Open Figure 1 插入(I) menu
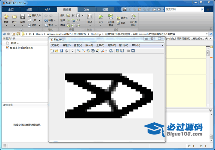This screenshot has height=150, width=215. tap(89, 45)
